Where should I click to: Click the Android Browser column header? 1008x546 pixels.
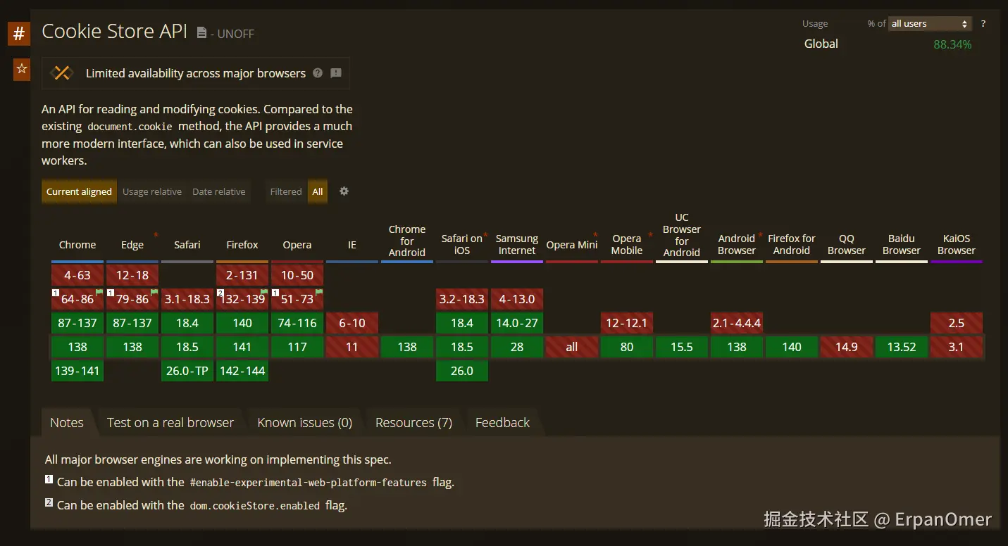click(x=737, y=244)
